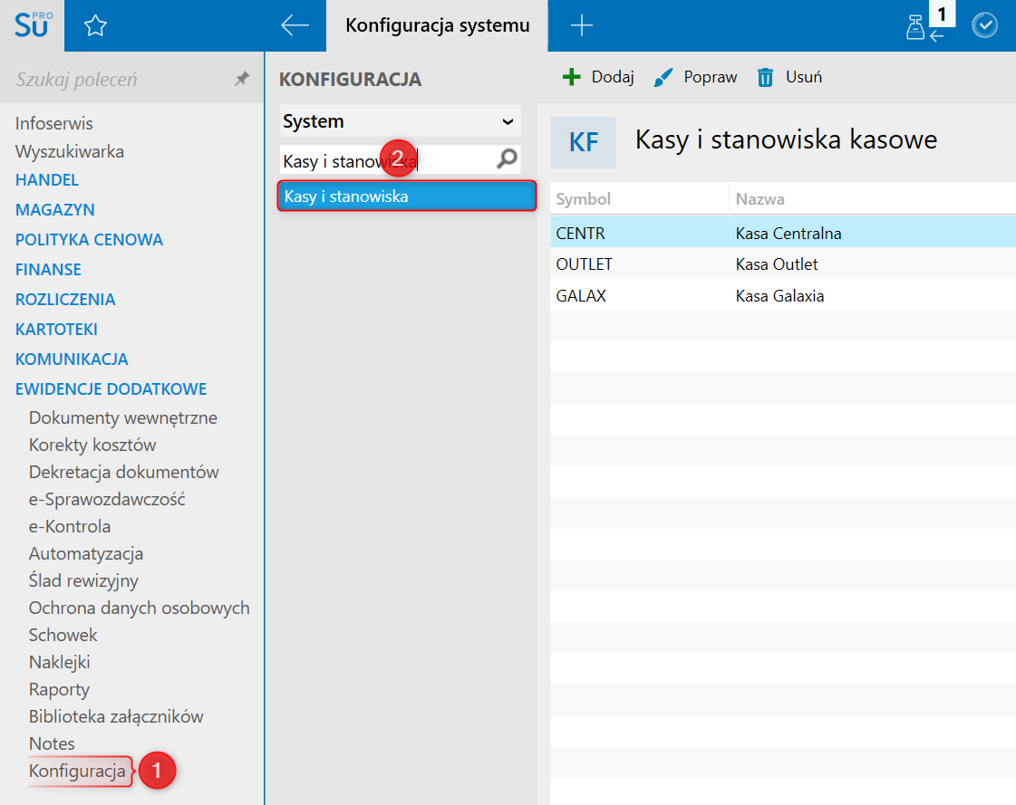Click the Subiekt PRO logo icon
The image size is (1016, 805).
(33, 25)
